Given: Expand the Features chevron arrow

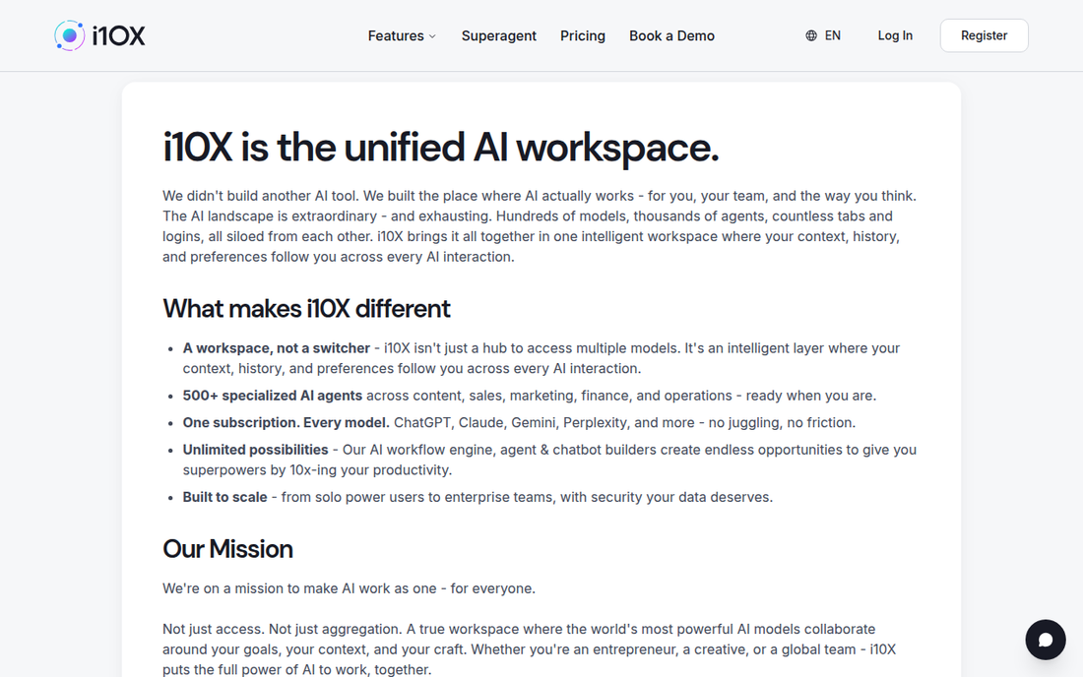Looking at the screenshot, I should pos(432,36).
